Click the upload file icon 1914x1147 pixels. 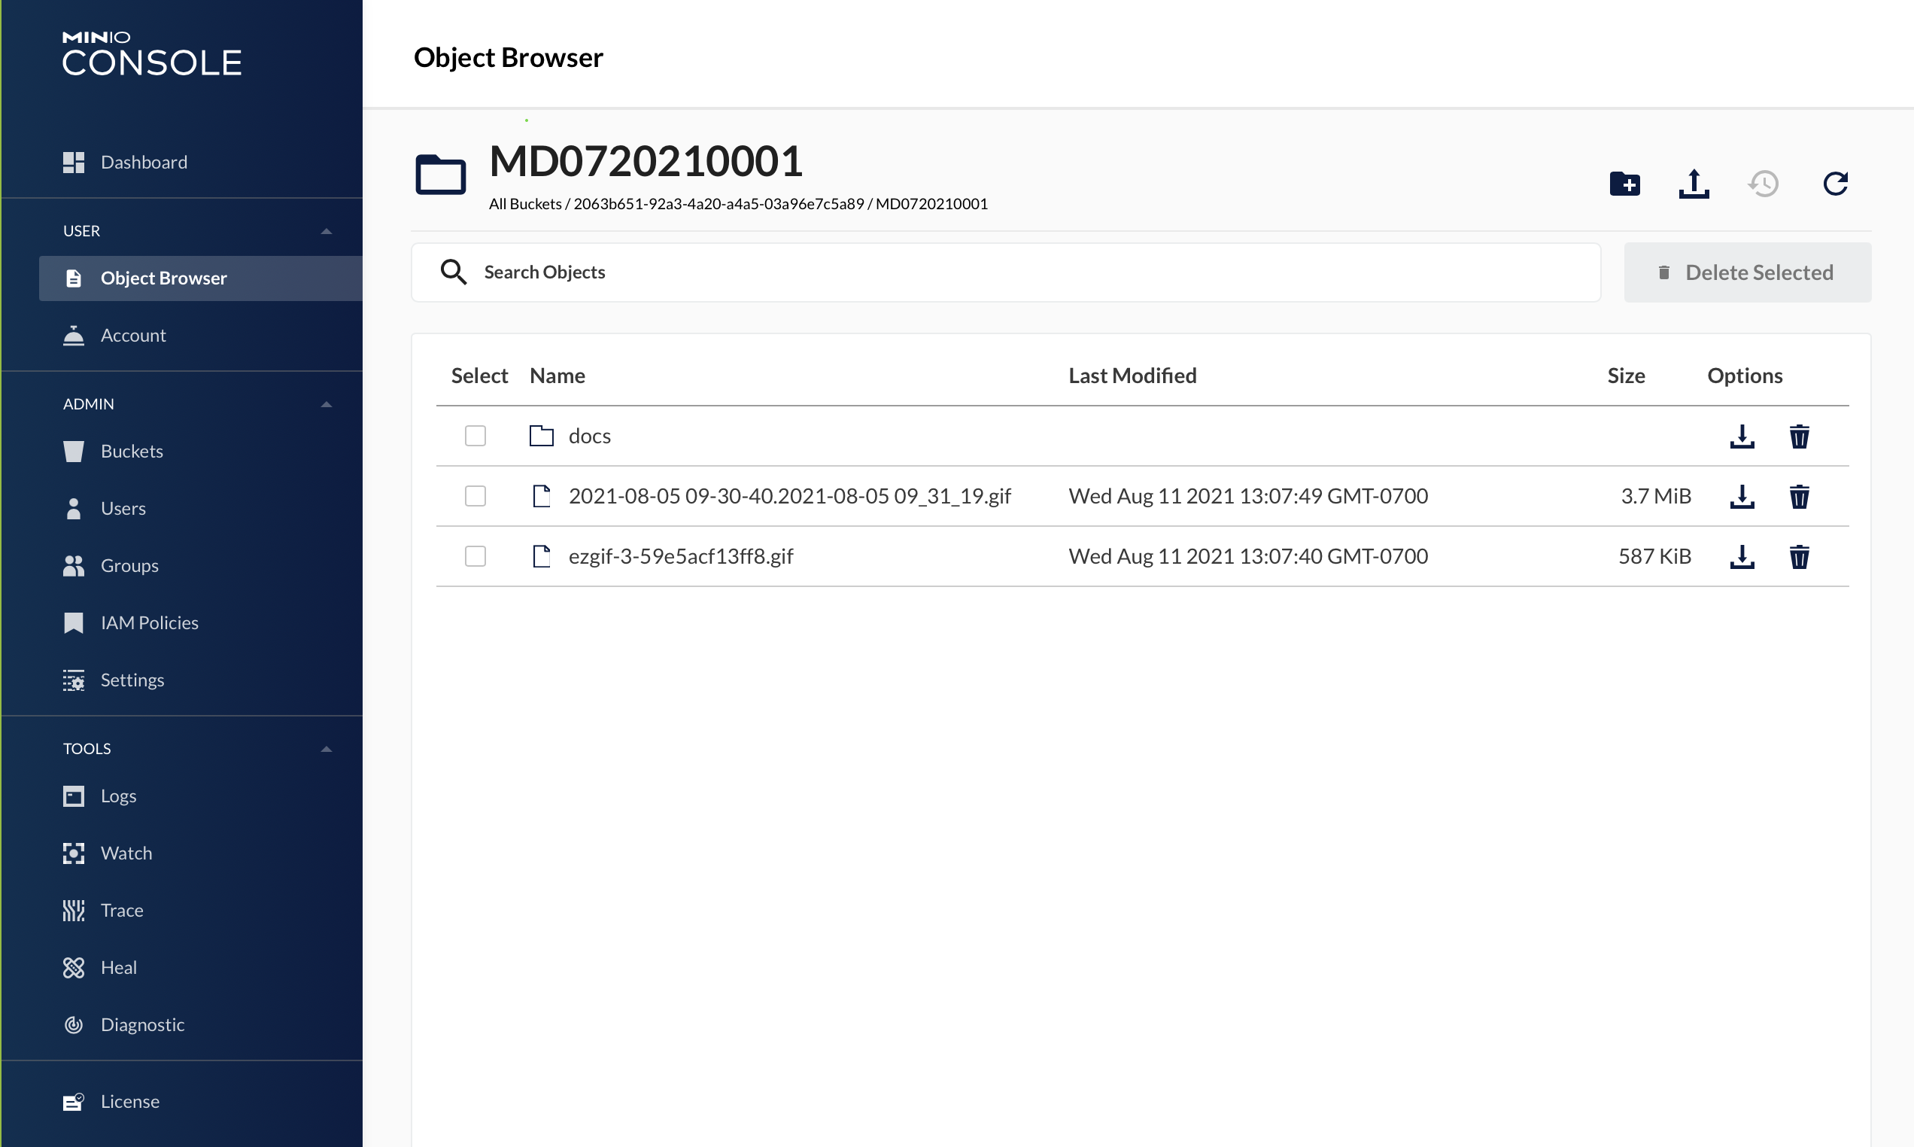pyautogui.click(x=1693, y=184)
